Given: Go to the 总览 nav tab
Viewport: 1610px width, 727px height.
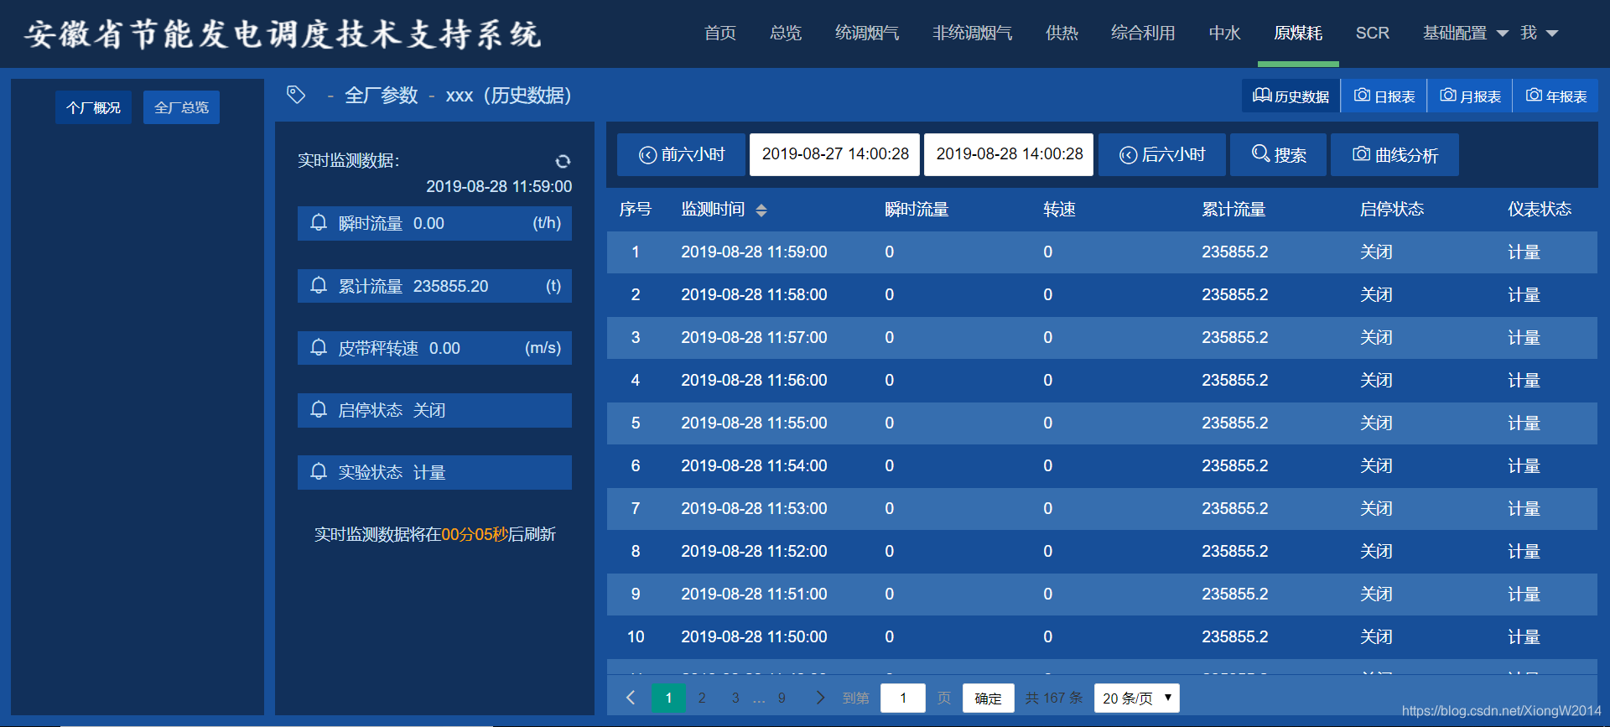Looking at the screenshot, I should pos(785,33).
